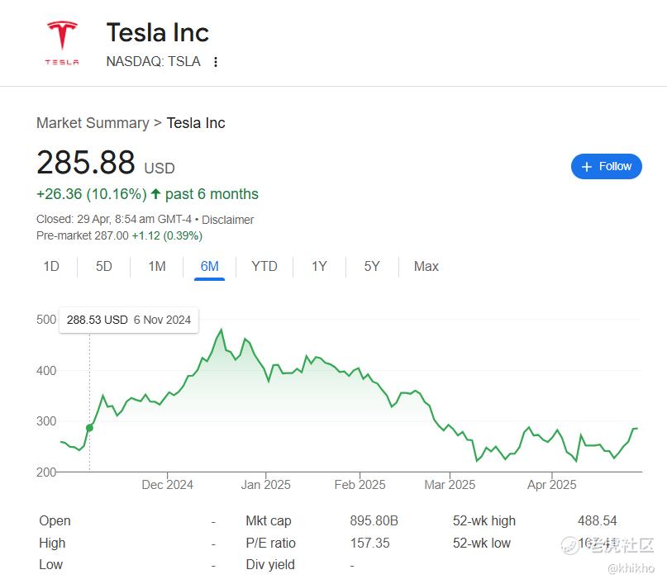Click the Mkt cap value 895.80B
The image size is (667, 584).
374,520
